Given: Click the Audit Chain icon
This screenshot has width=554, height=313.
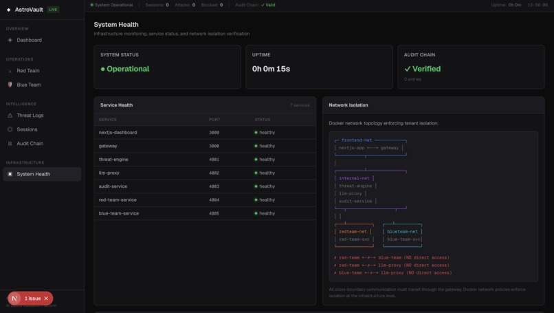Looking at the screenshot, I should [x=10, y=143].
